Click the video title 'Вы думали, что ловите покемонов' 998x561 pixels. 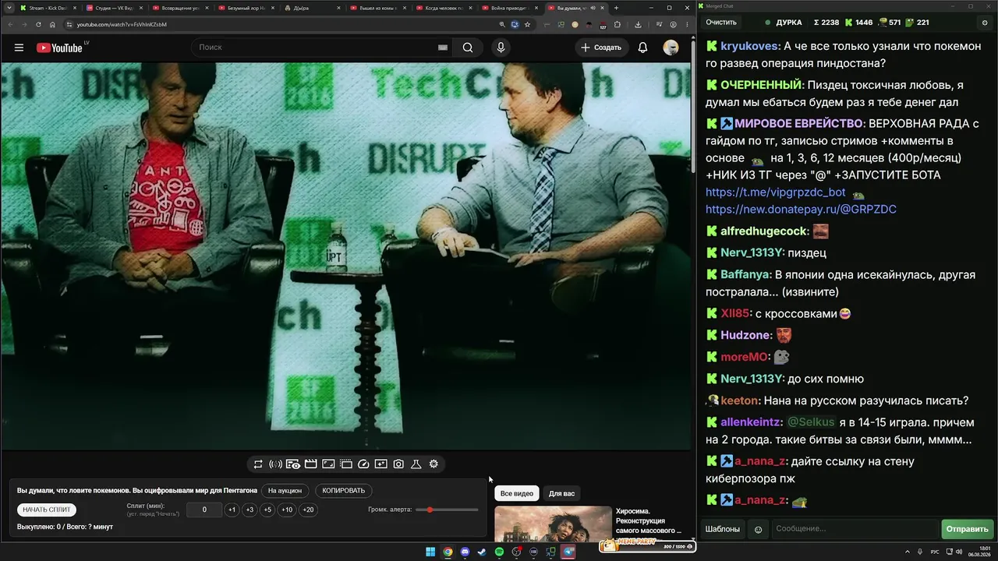[x=137, y=491]
